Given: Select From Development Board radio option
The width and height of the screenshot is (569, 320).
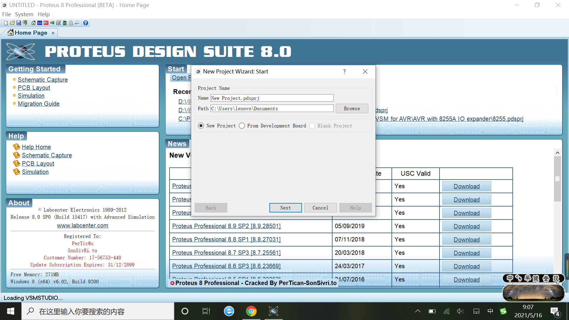Looking at the screenshot, I should coord(242,126).
